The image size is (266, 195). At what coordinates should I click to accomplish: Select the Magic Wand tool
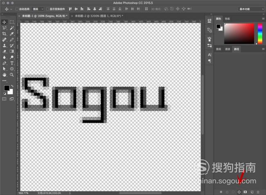coord(12,28)
